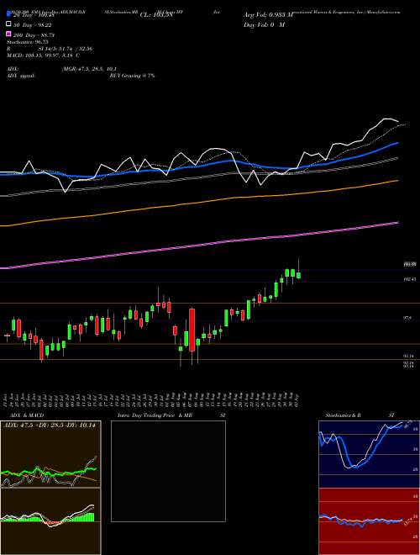
Task: Click the 'Stochastics & R SI' panel title
Action: 360,415
